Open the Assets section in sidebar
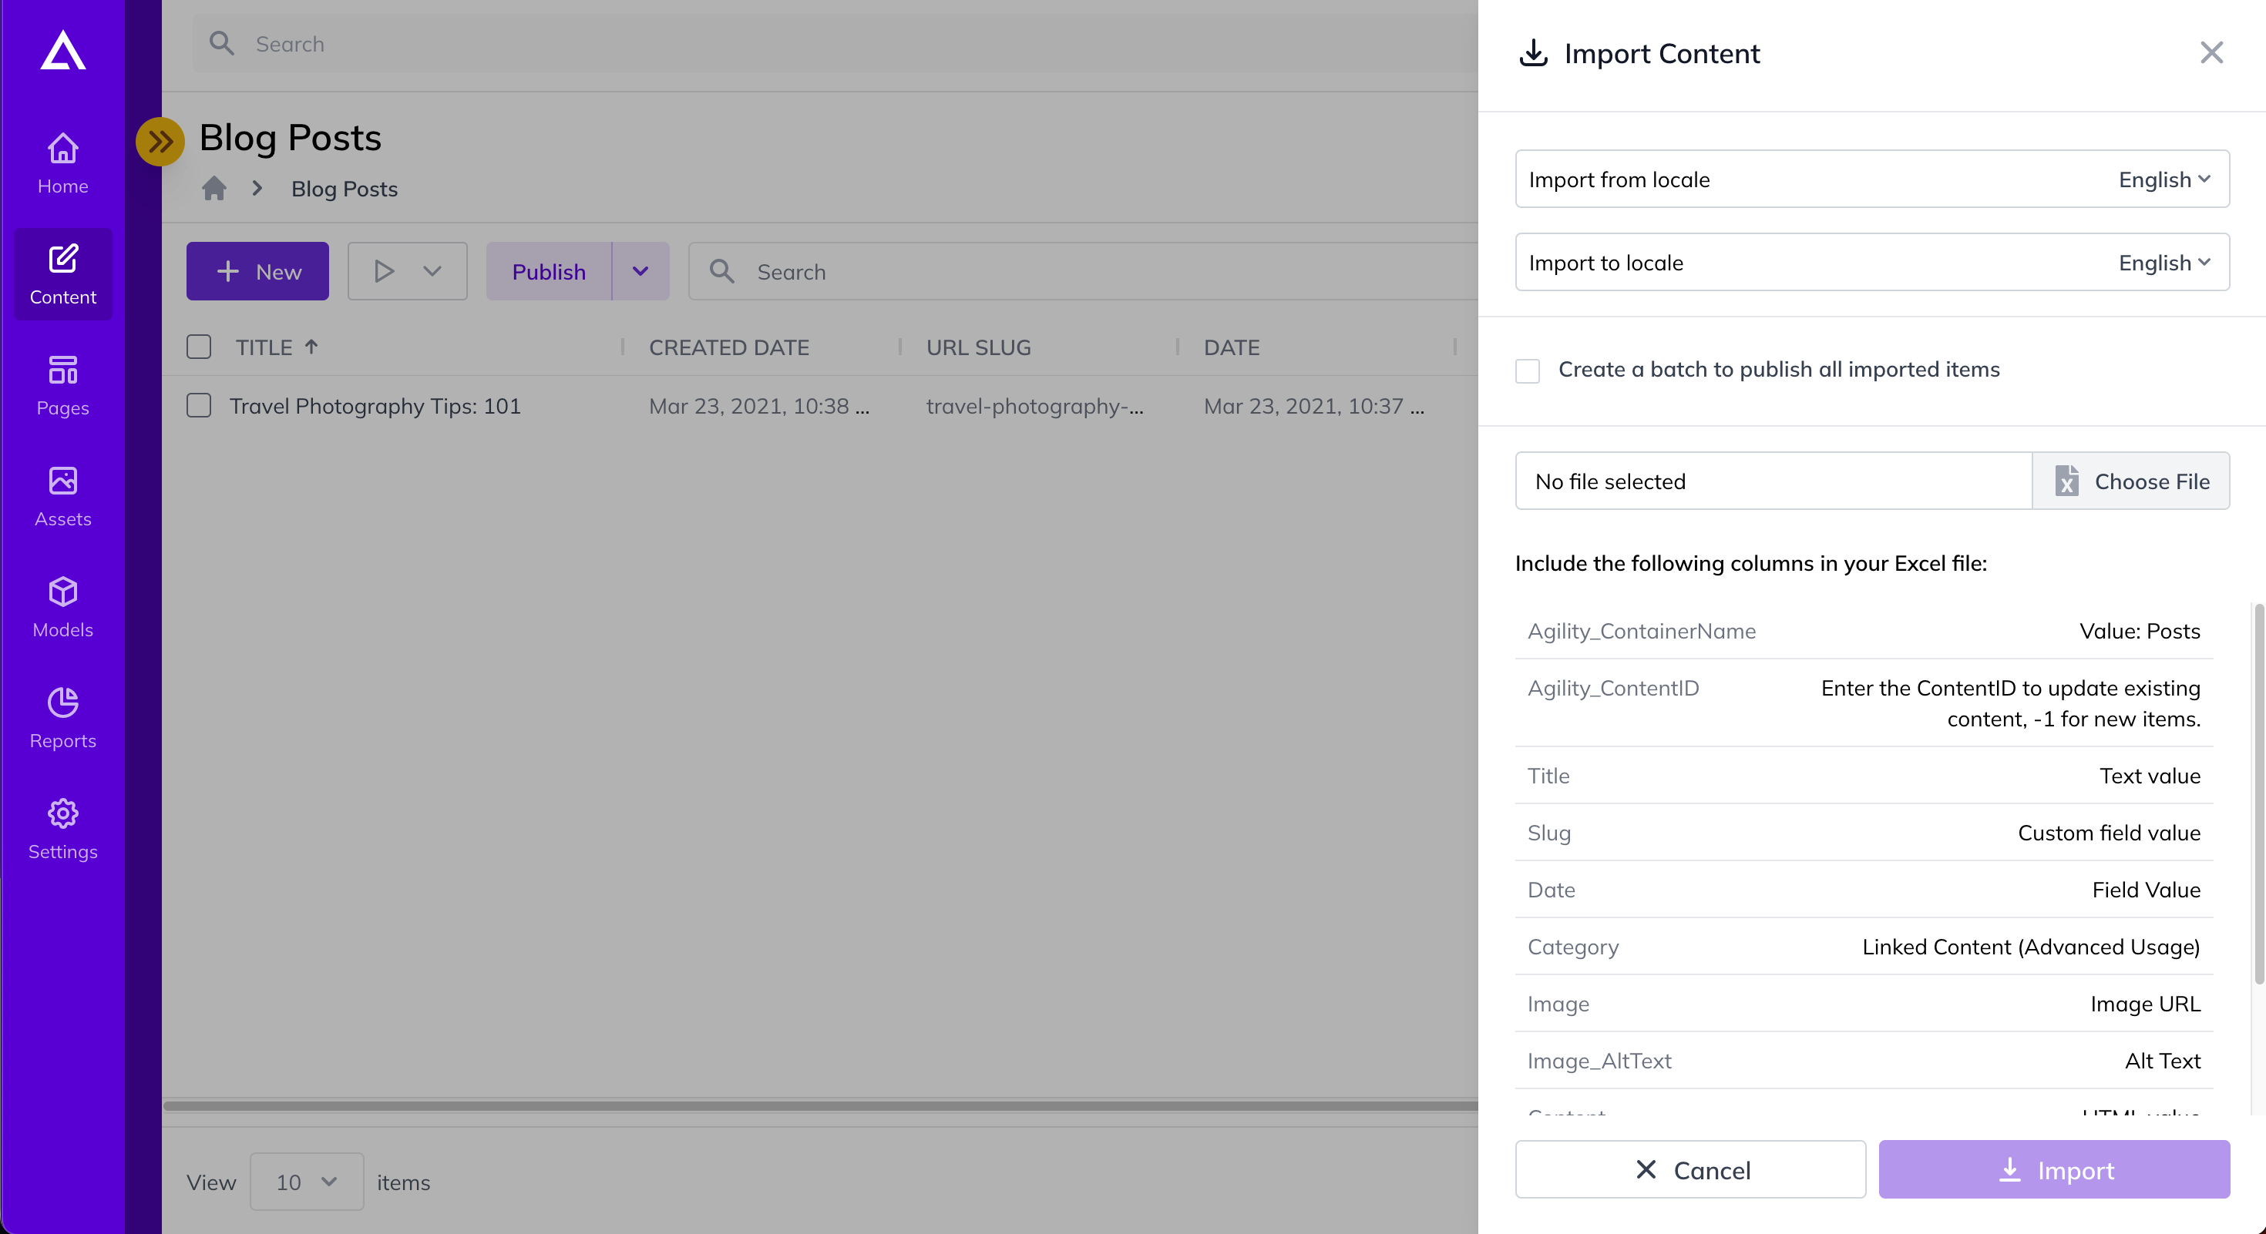 (62, 496)
